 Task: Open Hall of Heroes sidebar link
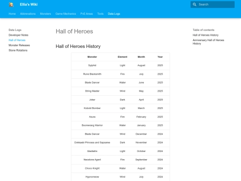17,40
